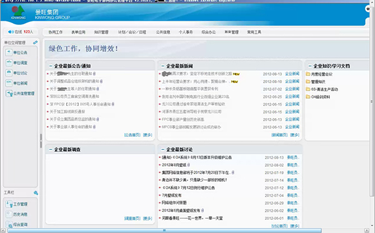This screenshot has width=375, height=233.
Task: Open the 2012年8月壁纸 discussion post
Action: pos(175,165)
